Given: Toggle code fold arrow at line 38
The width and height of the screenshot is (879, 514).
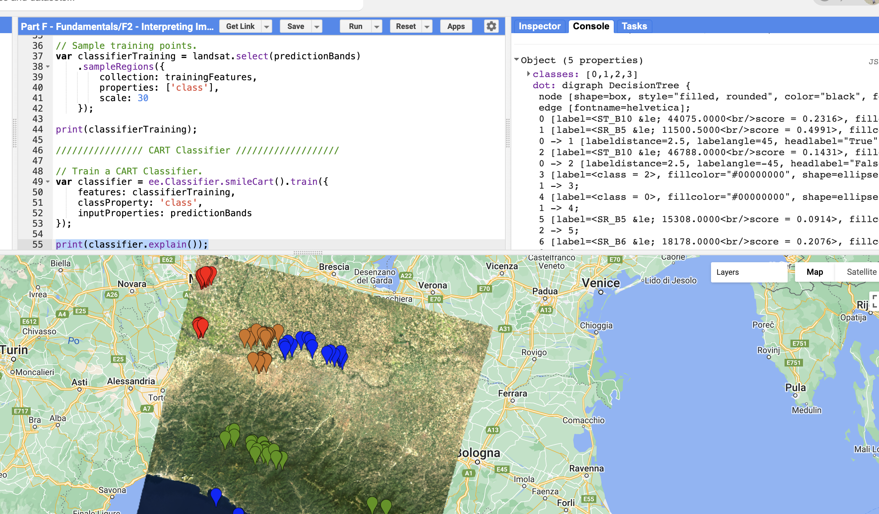Looking at the screenshot, I should [x=48, y=67].
